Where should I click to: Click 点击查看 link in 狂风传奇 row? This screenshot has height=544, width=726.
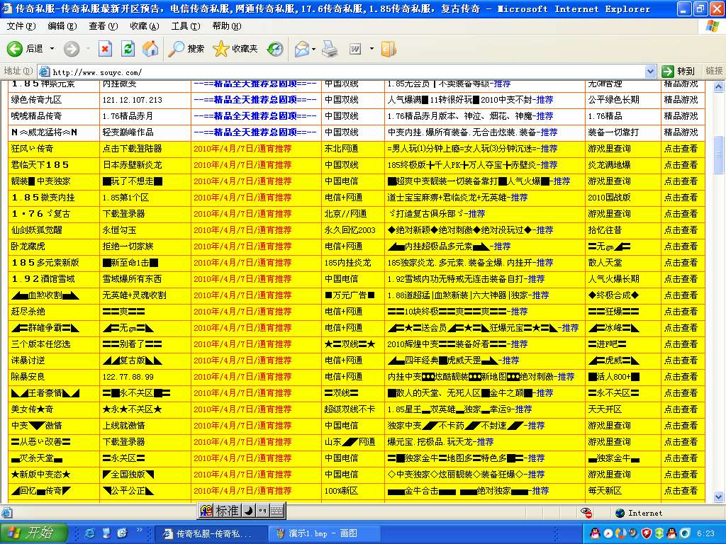tap(681, 149)
